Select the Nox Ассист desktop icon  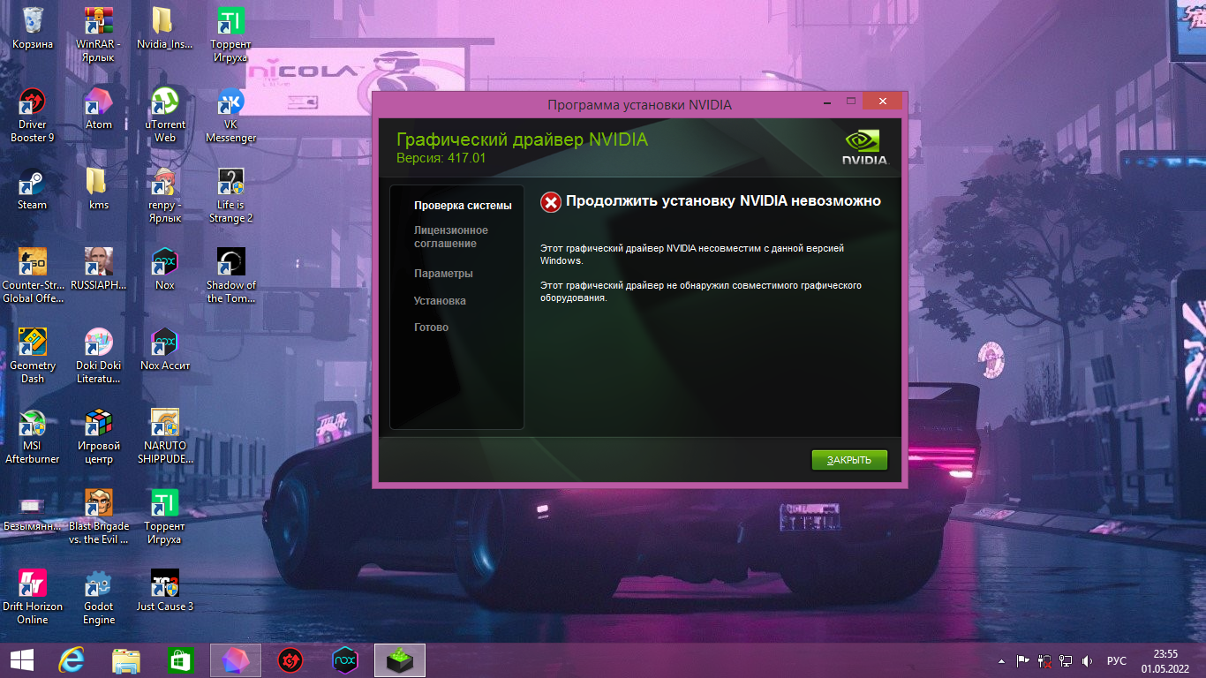[x=164, y=350]
